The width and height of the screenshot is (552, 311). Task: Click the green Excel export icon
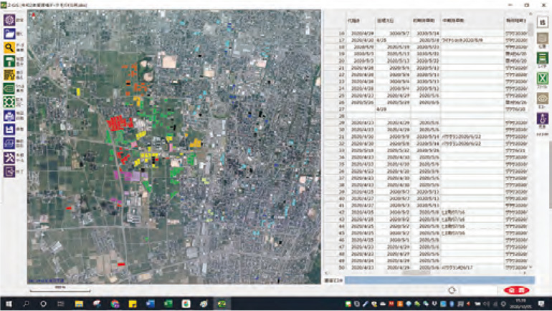click(543, 78)
